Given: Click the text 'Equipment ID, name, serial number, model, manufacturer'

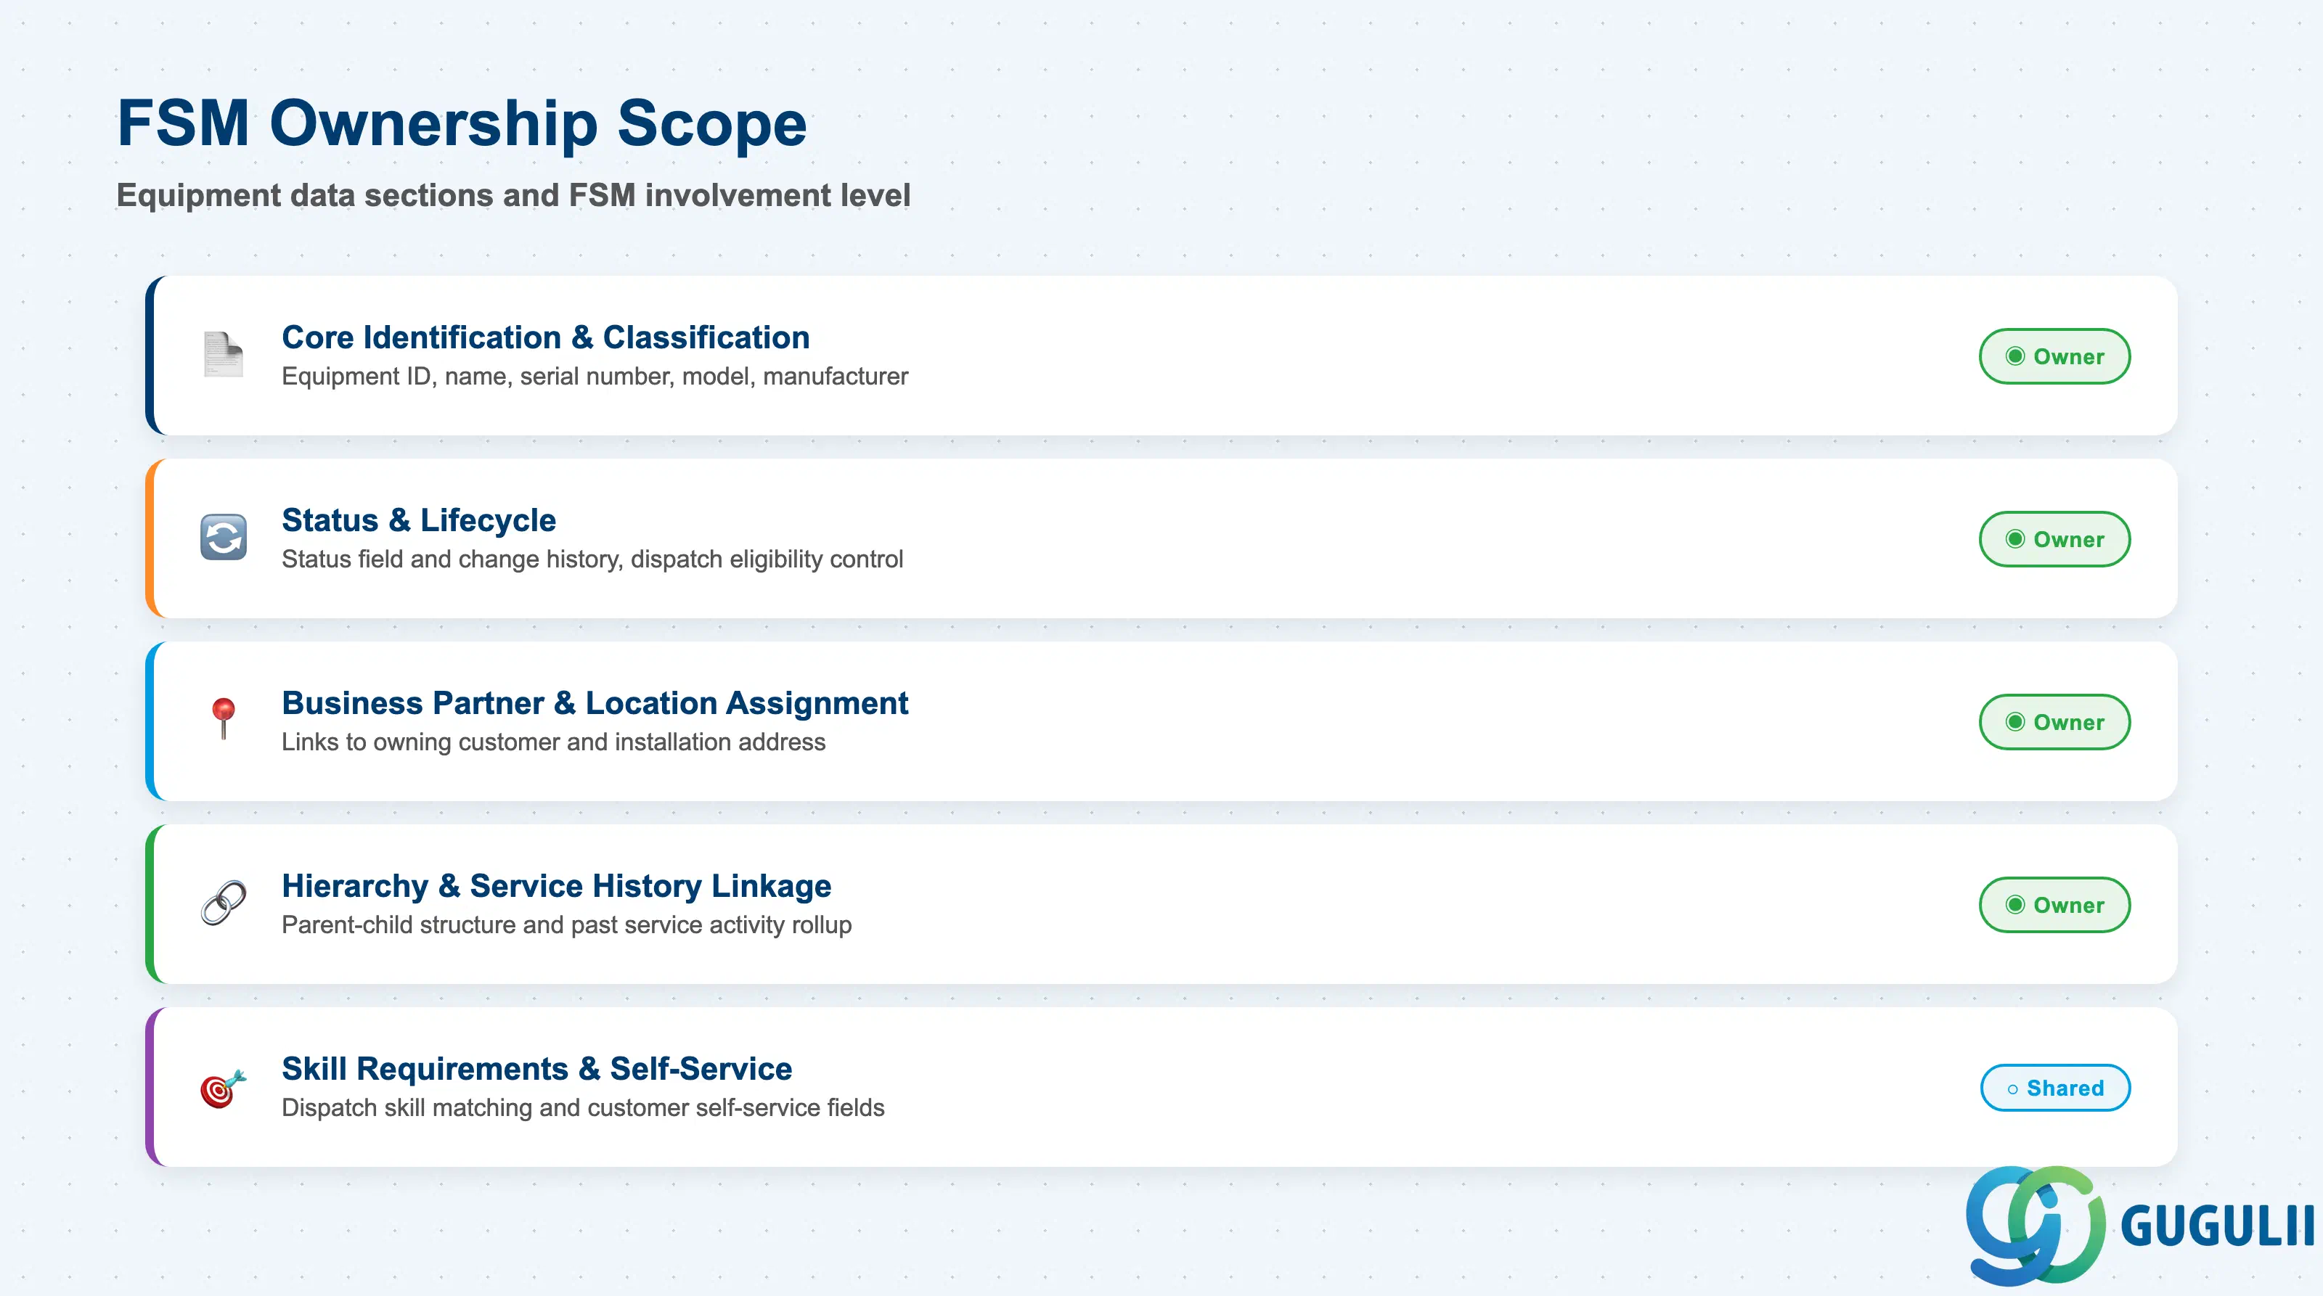Looking at the screenshot, I should pyautogui.click(x=595, y=377).
